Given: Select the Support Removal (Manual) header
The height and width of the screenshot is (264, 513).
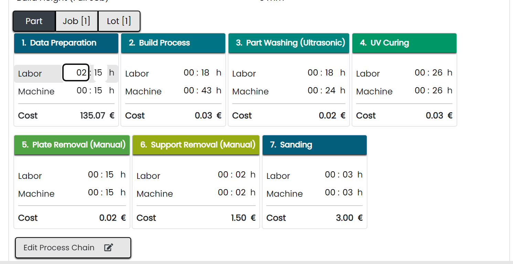Looking at the screenshot, I should [x=196, y=145].
